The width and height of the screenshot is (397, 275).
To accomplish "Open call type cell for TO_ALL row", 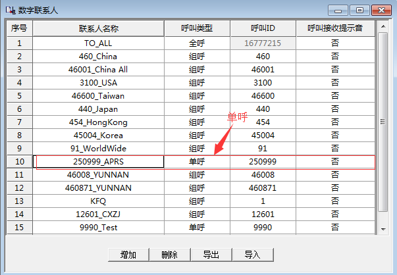I will (197, 43).
